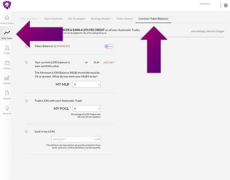Go to Wallets sidebar icon
230x180 pixels.
coord(7,63)
